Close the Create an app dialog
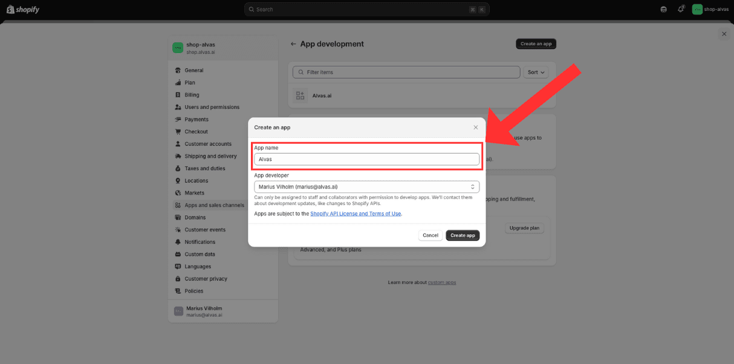 coord(476,127)
